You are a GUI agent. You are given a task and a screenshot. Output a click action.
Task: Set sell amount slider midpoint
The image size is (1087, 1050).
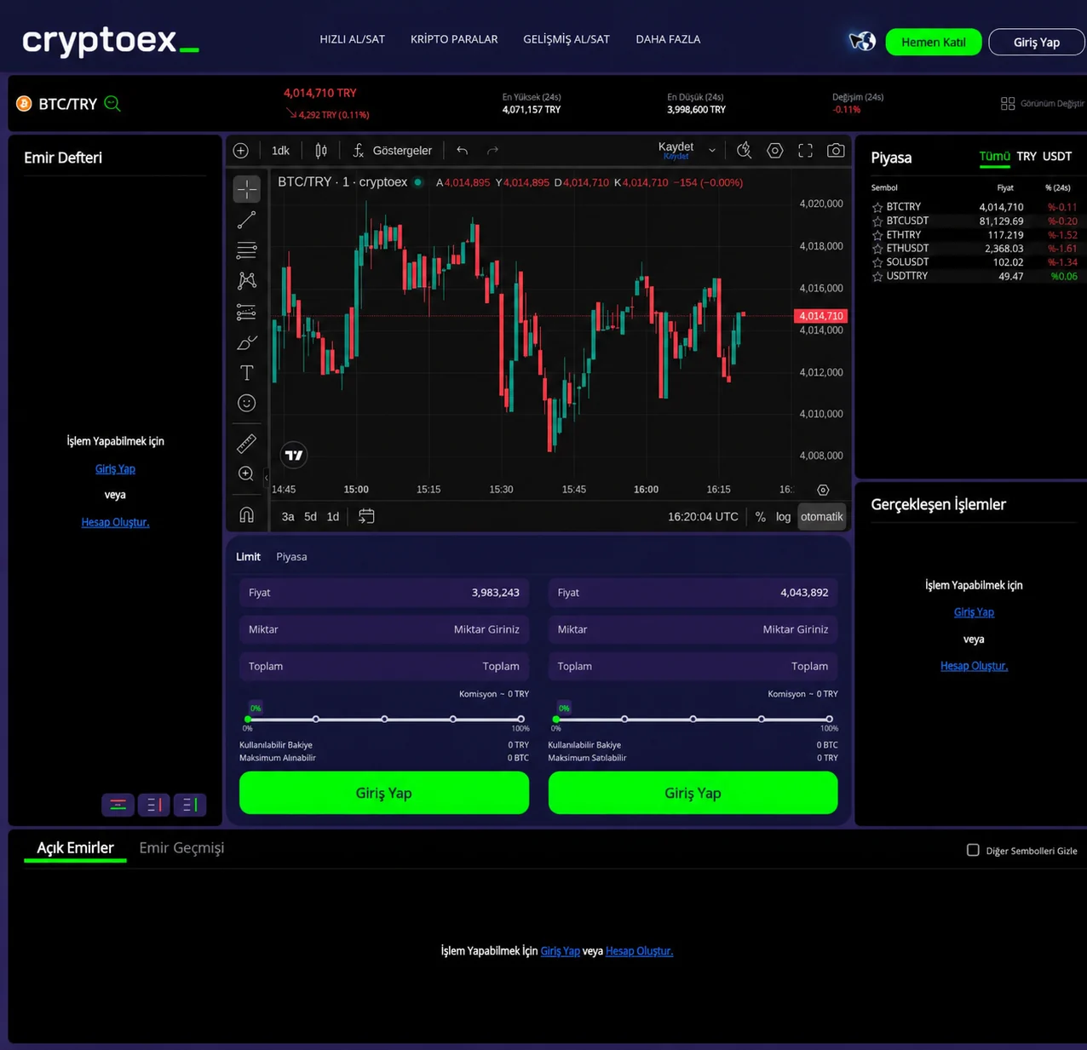point(693,720)
